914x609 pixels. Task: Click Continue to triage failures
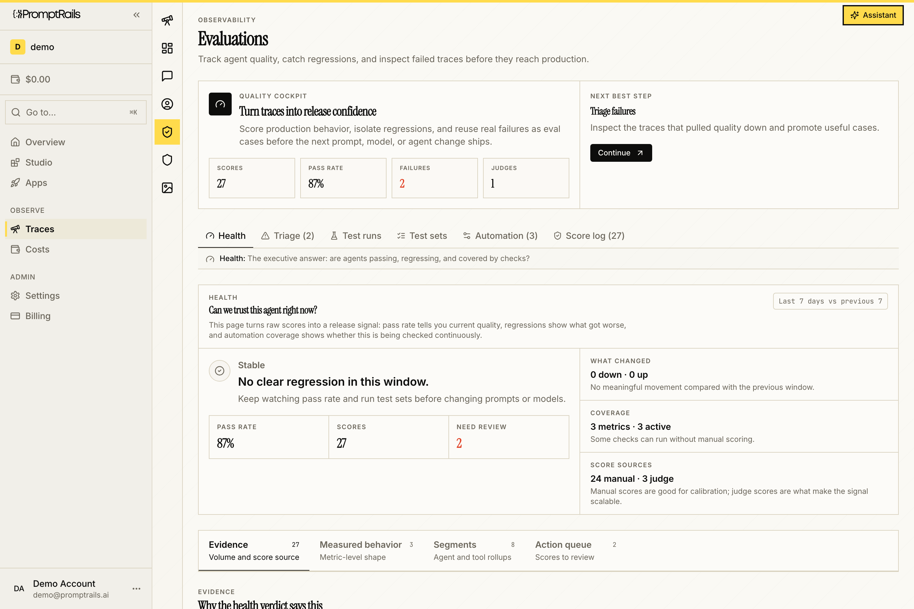pos(621,153)
